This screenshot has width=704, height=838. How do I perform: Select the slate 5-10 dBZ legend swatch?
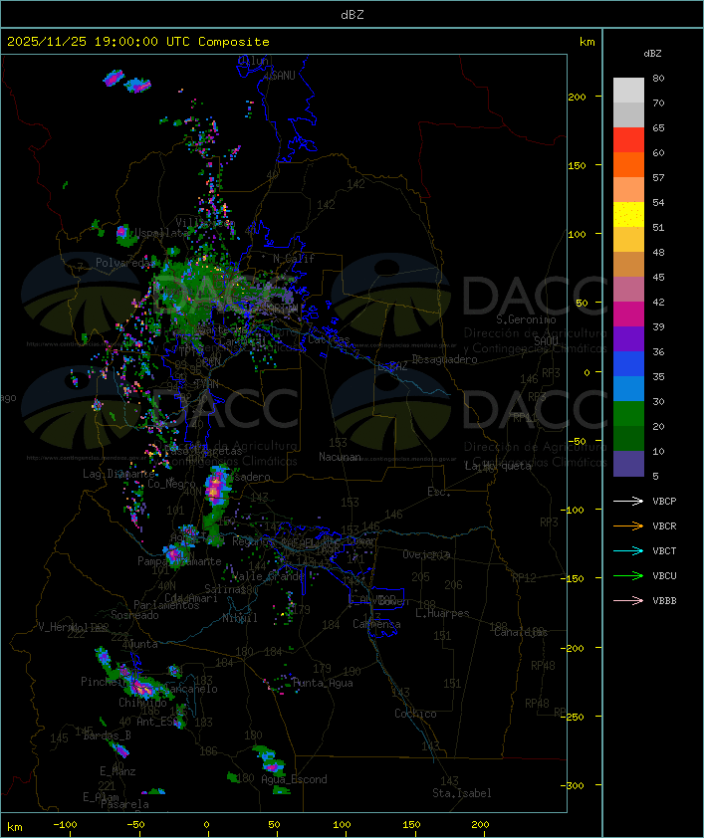[x=628, y=464]
